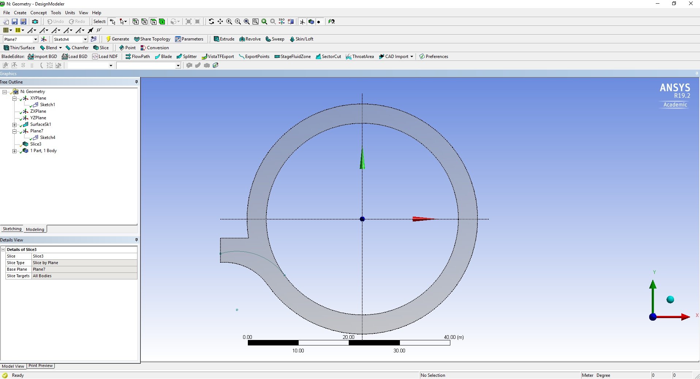Switch to the Sketching tab
The height and width of the screenshot is (379, 700).
coord(12,229)
